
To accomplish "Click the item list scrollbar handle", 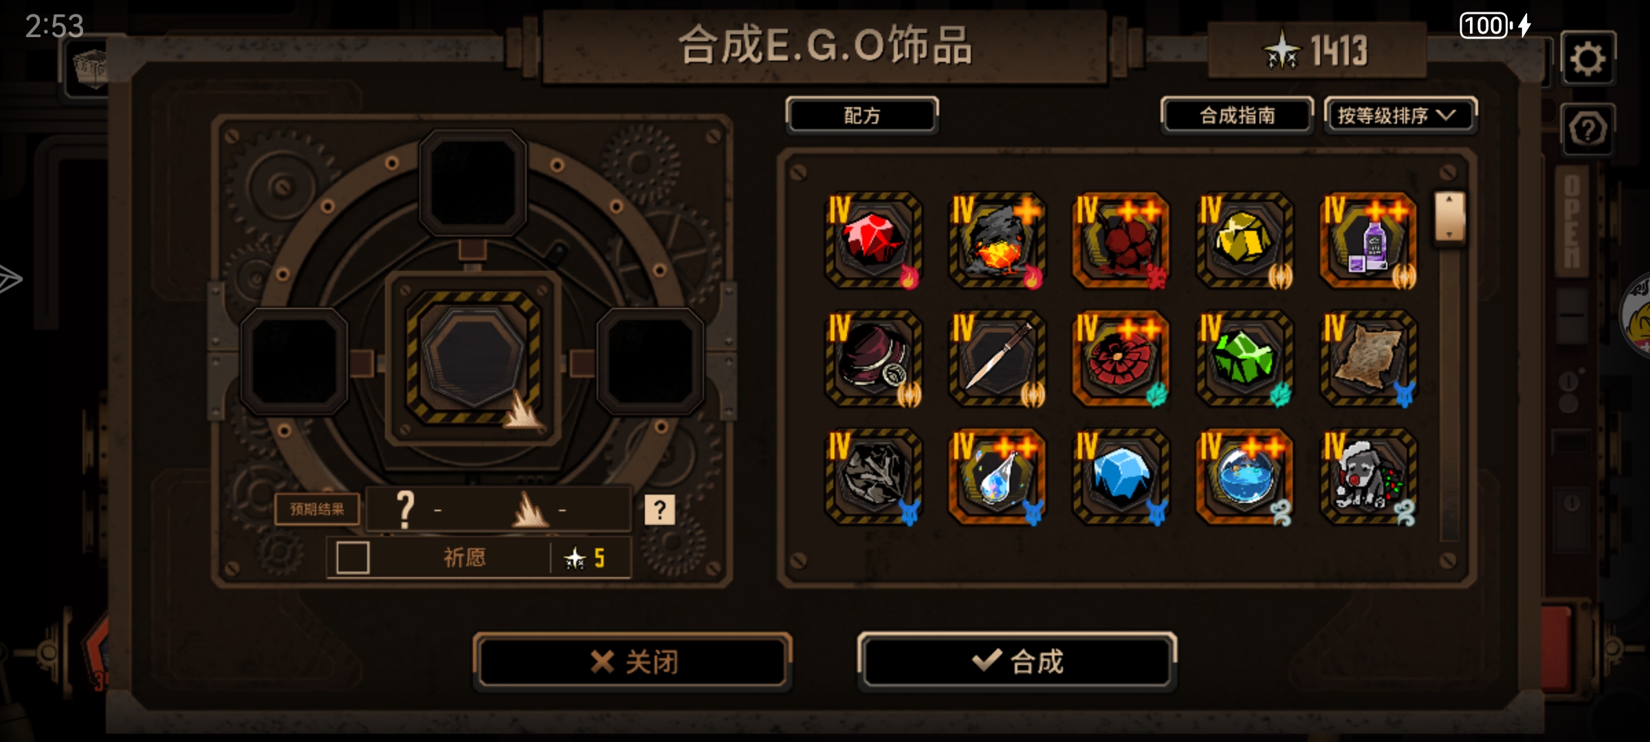I will (x=1449, y=216).
